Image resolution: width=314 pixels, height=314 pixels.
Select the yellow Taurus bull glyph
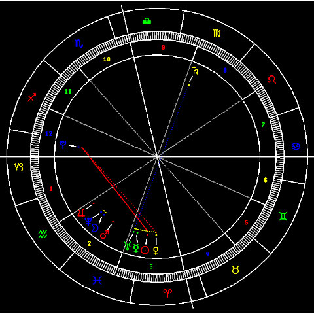coord(235,270)
